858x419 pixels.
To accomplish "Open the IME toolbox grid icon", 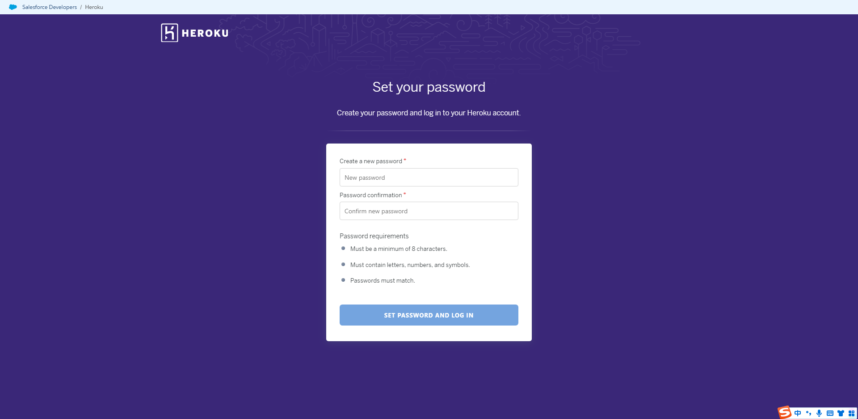I will (x=851, y=413).
